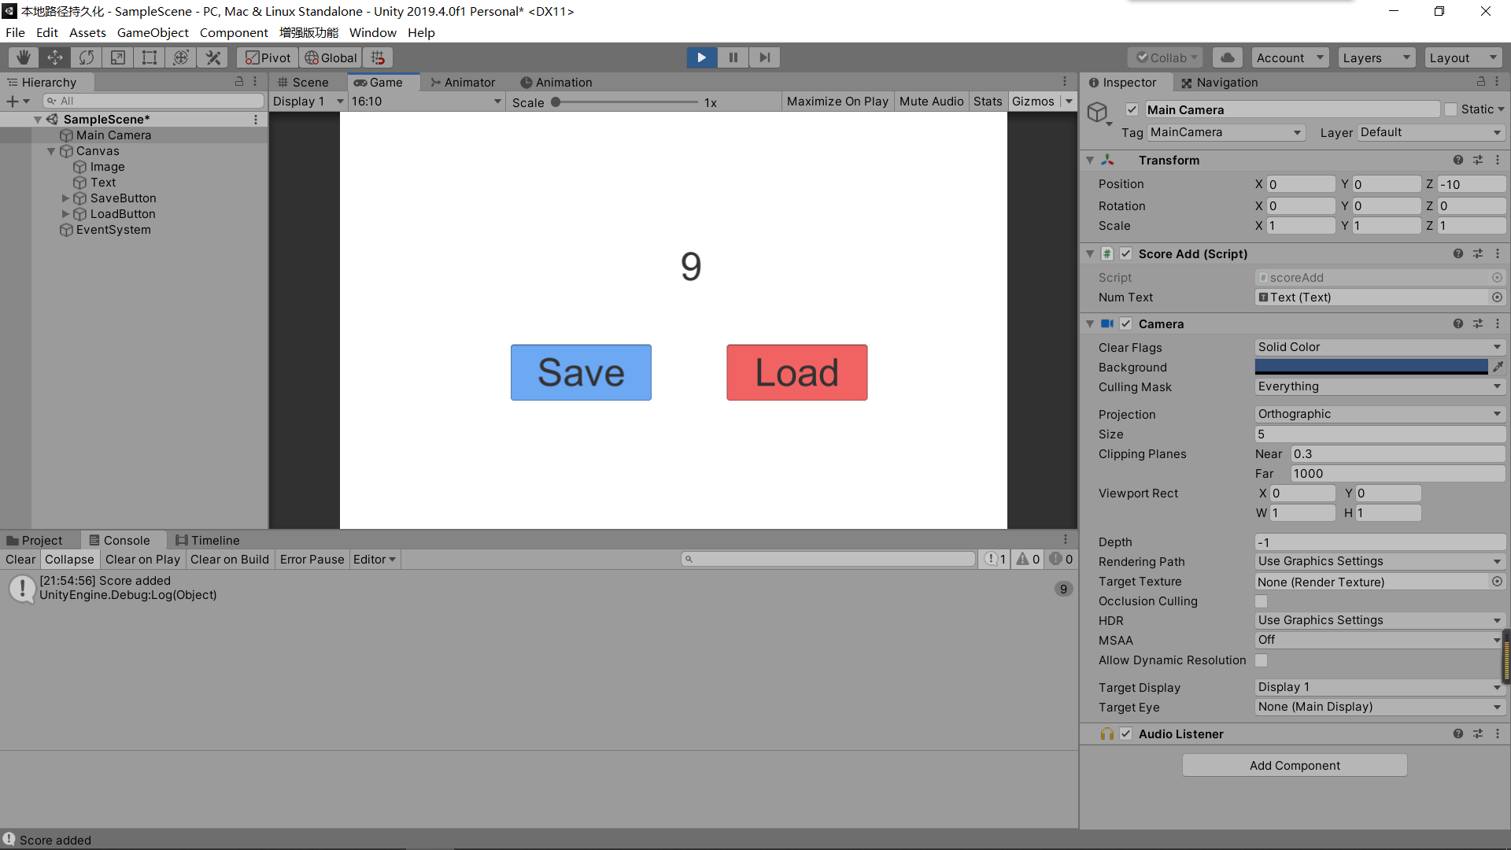Enable Occlusion Culling on the Camera
This screenshot has width=1511, height=850.
(1261, 601)
